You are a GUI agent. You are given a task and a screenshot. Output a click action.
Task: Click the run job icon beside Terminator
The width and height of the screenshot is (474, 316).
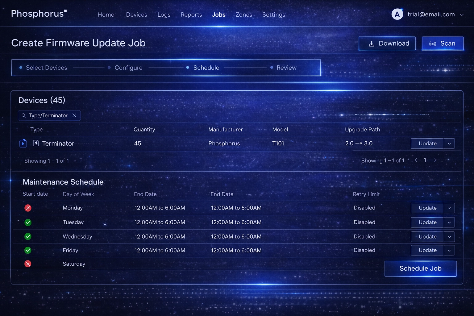tap(23, 143)
